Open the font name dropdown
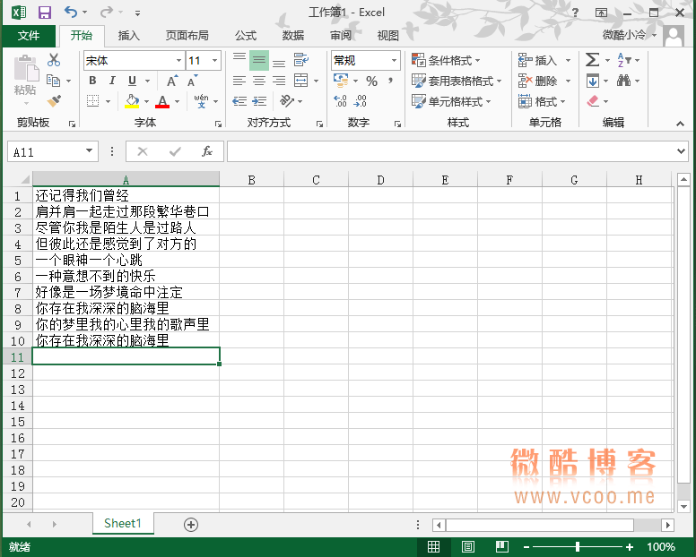This screenshot has height=557, width=696. tap(178, 61)
